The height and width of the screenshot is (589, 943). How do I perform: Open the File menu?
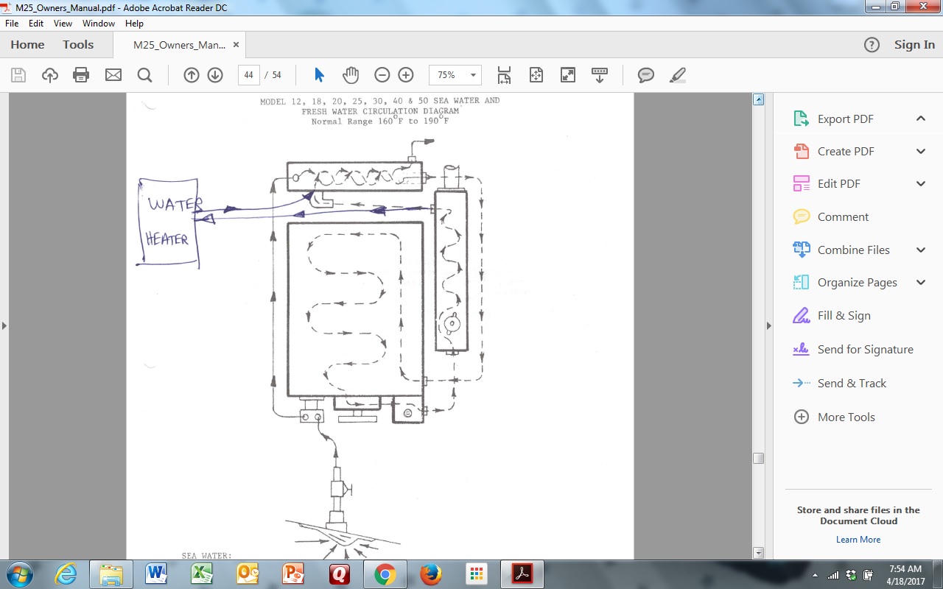(12, 24)
